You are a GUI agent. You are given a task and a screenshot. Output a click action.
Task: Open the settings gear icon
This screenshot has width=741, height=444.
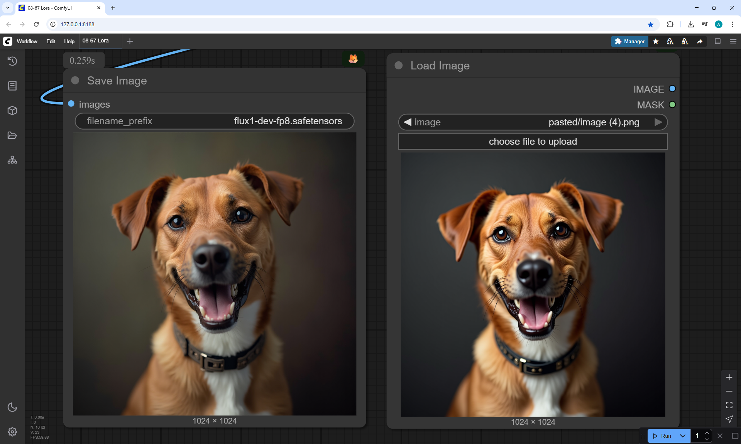tap(12, 432)
